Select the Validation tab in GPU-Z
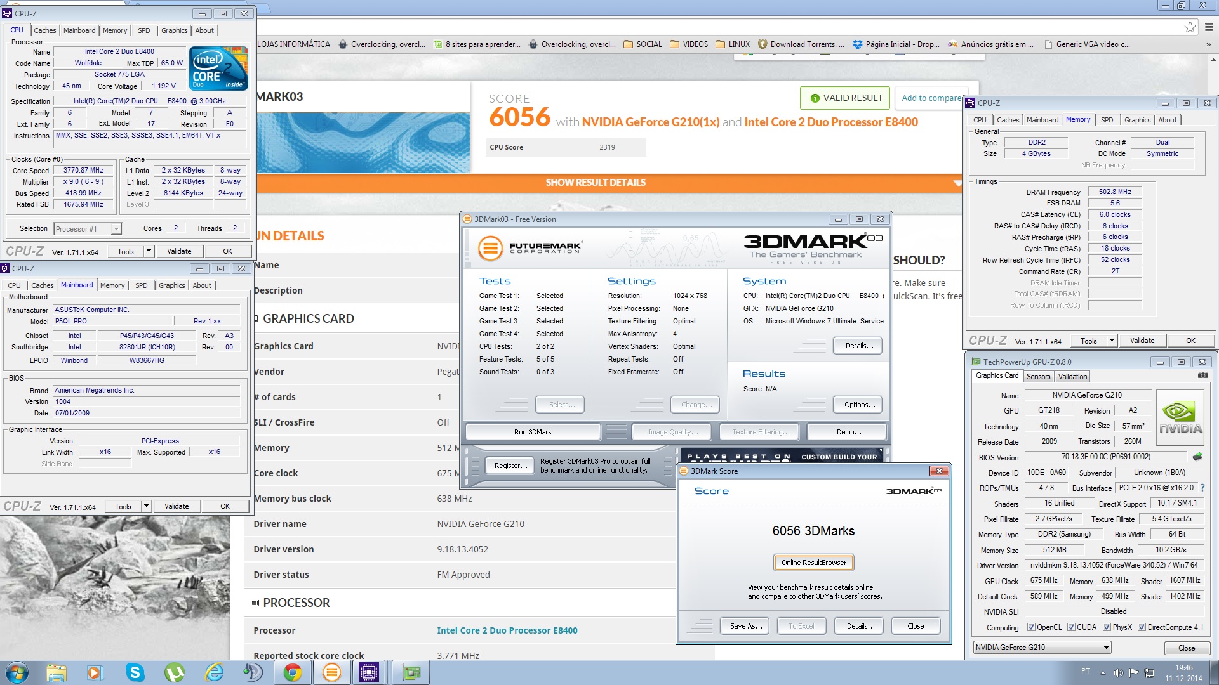 pos(1072,377)
